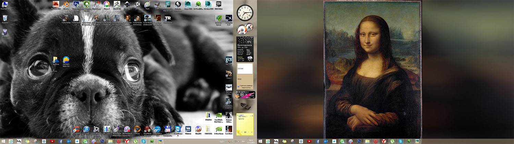514x144 pixels.
Task: Launch Batman Arkham from the desktop
Action: coord(229,89)
